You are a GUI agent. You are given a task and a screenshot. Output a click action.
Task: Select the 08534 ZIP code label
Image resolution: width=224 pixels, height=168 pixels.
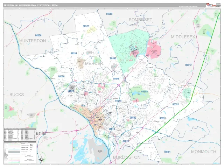[74, 53]
